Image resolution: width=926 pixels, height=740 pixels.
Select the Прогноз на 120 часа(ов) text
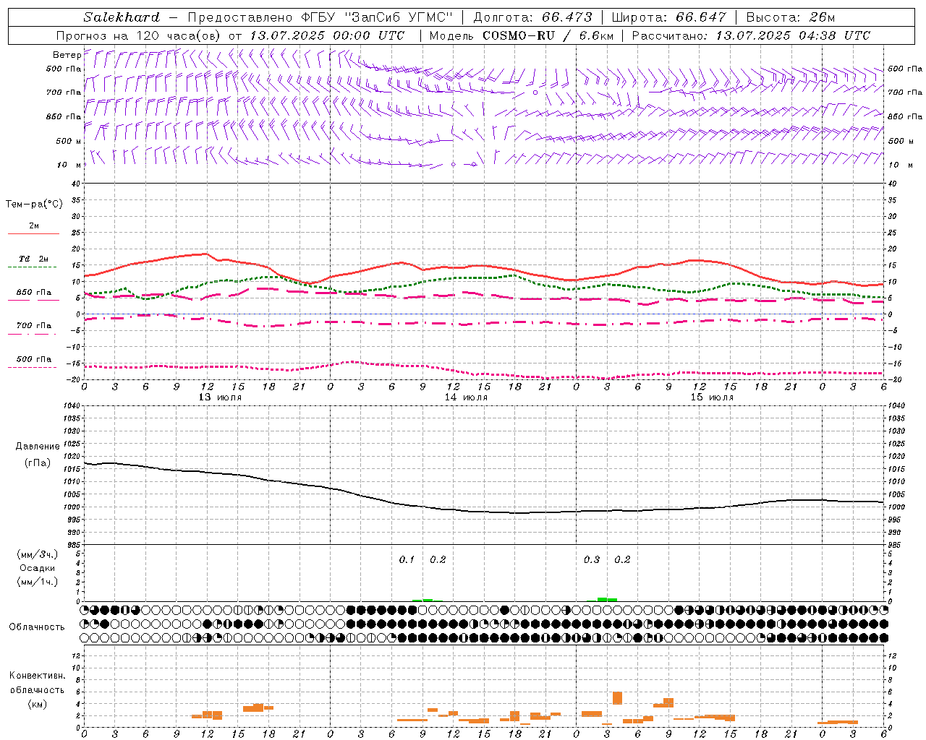(140, 35)
